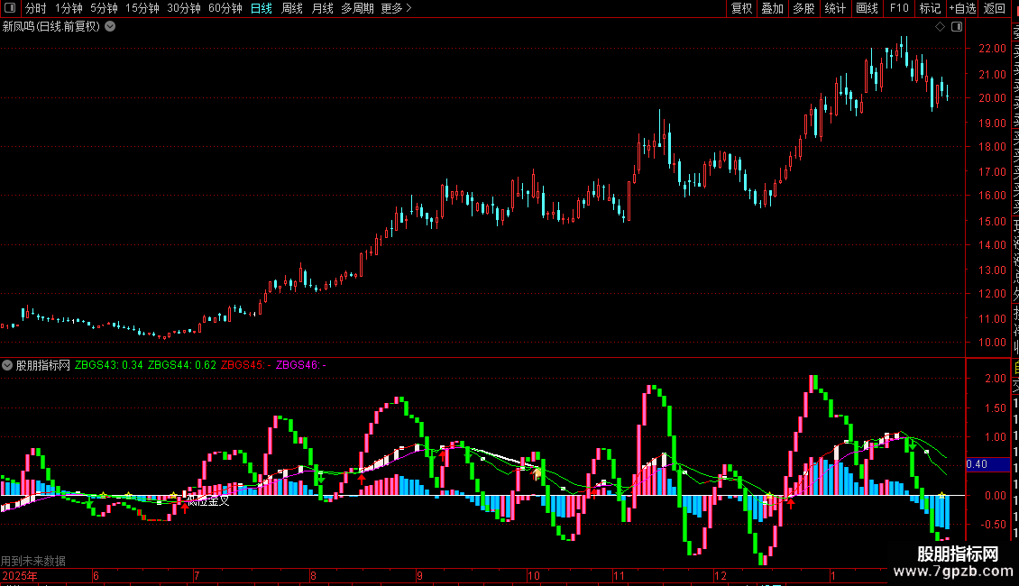Click the 低位金叉 signal label

tap(208, 501)
